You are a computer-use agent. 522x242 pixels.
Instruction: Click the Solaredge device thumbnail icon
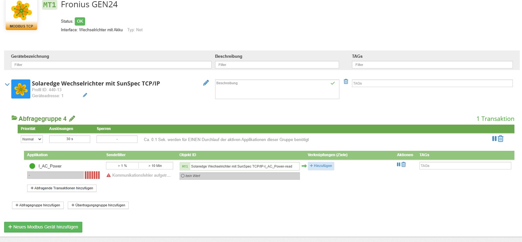[21, 89]
